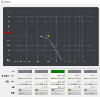
Task: Click the app logo icon in title bar
Action: click(2, 2)
